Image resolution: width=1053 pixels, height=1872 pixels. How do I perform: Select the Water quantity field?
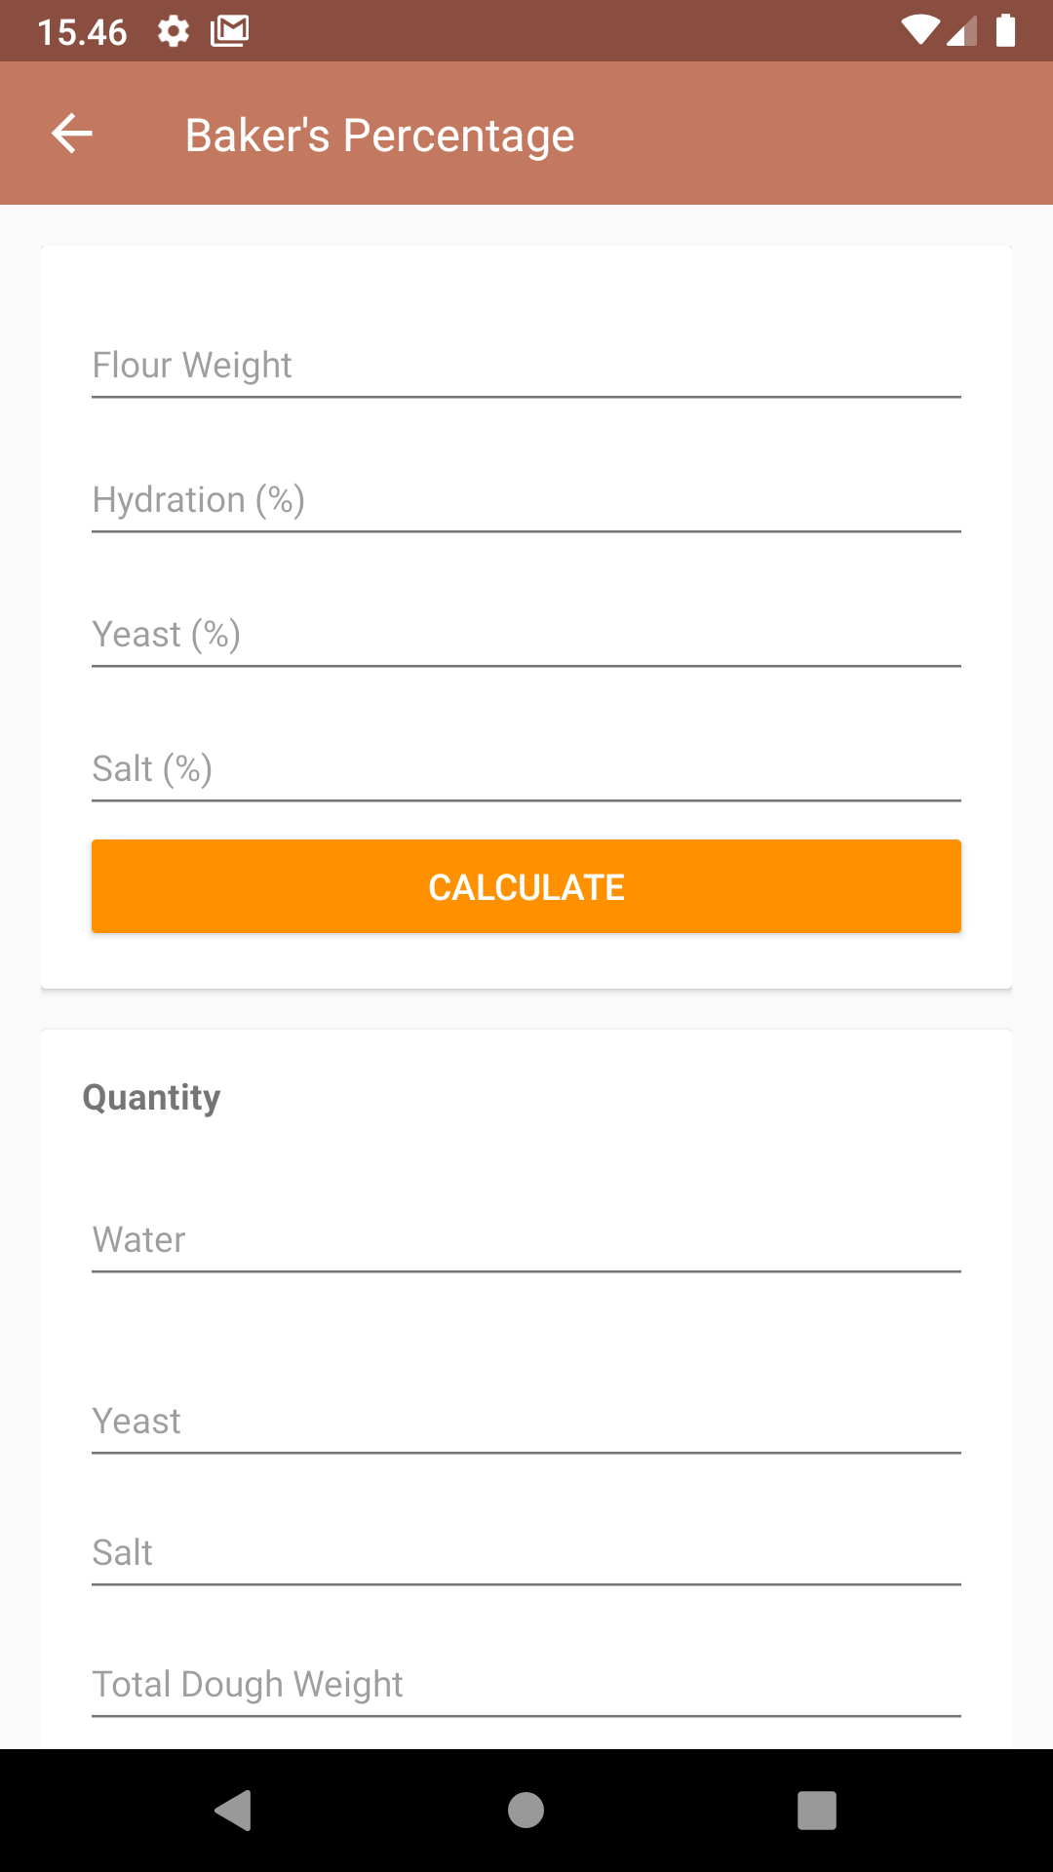coord(526,1239)
